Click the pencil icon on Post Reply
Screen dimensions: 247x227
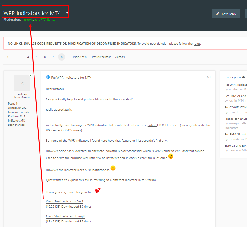pos(217,14)
